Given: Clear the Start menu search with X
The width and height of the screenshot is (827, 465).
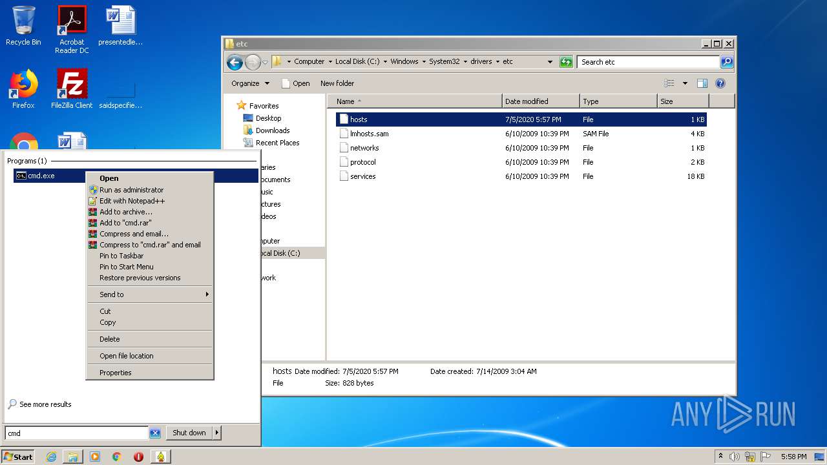Looking at the screenshot, I should pyautogui.click(x=155, y=433).
